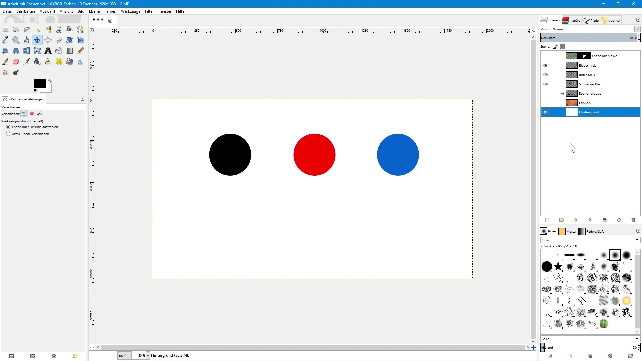Select the Free Select lasso tool

tap(27, 29)
